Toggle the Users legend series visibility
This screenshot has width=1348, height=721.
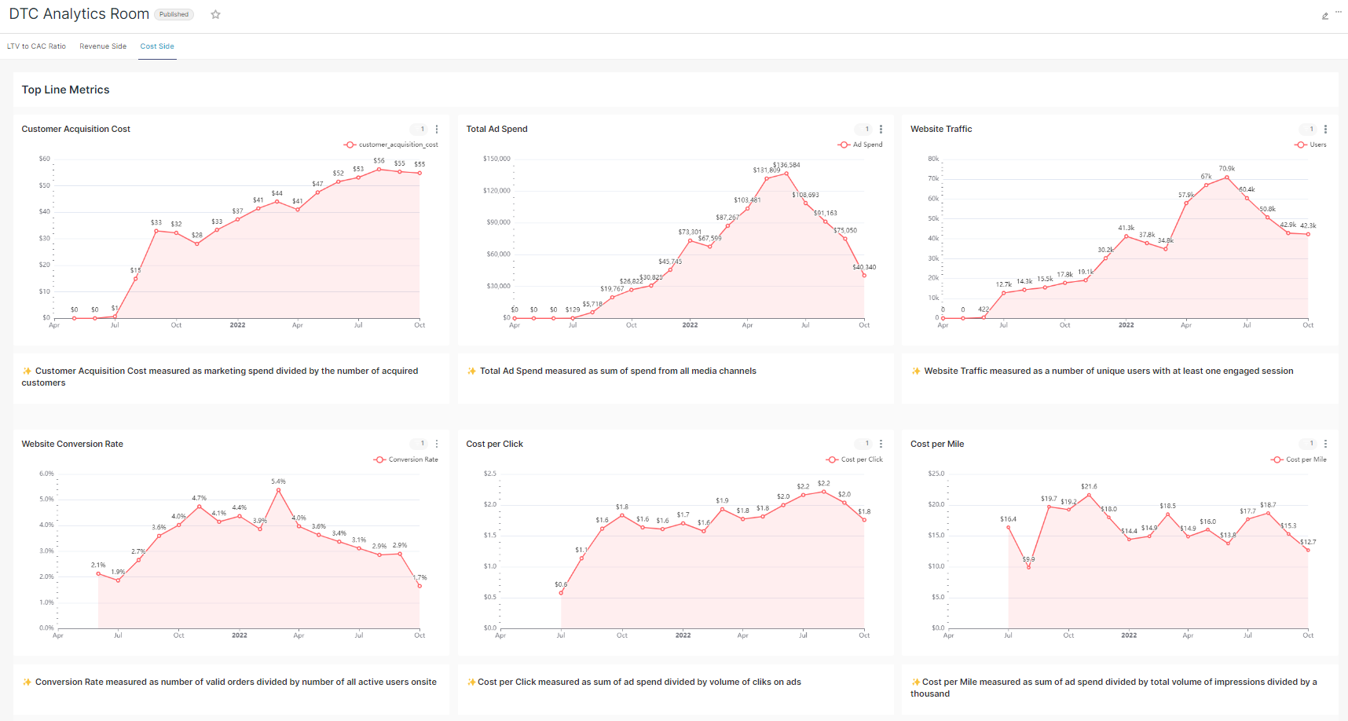click(1310, 145)
